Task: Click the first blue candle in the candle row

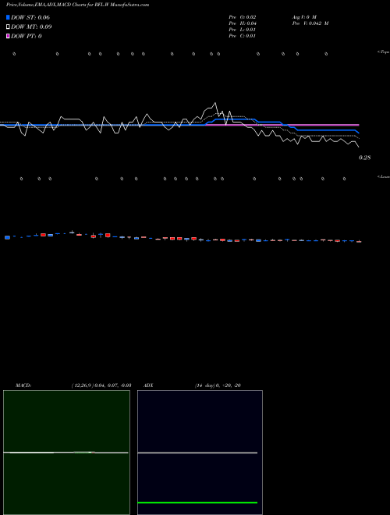Action: [x=7, y=237]
